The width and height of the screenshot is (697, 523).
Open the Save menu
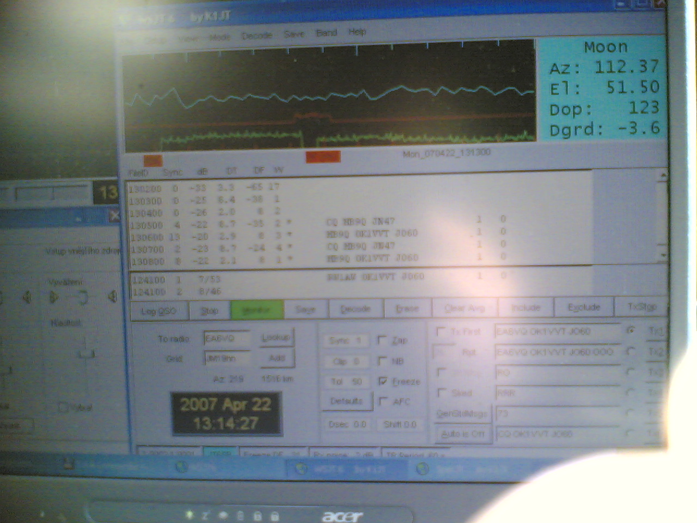pyautogui.click(x=294, y=34)
